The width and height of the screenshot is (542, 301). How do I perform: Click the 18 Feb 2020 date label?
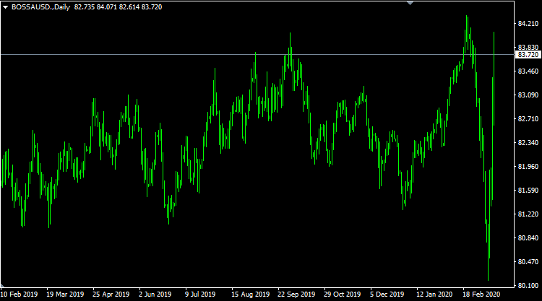(481, 294)
